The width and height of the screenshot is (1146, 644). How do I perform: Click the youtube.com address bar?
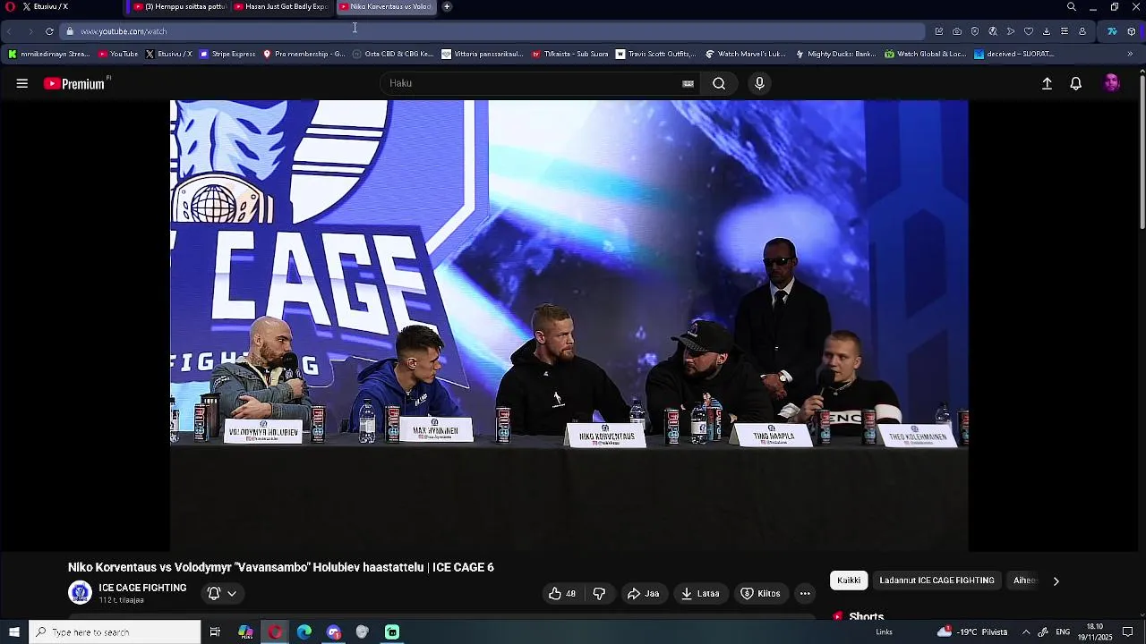(492, 31)
